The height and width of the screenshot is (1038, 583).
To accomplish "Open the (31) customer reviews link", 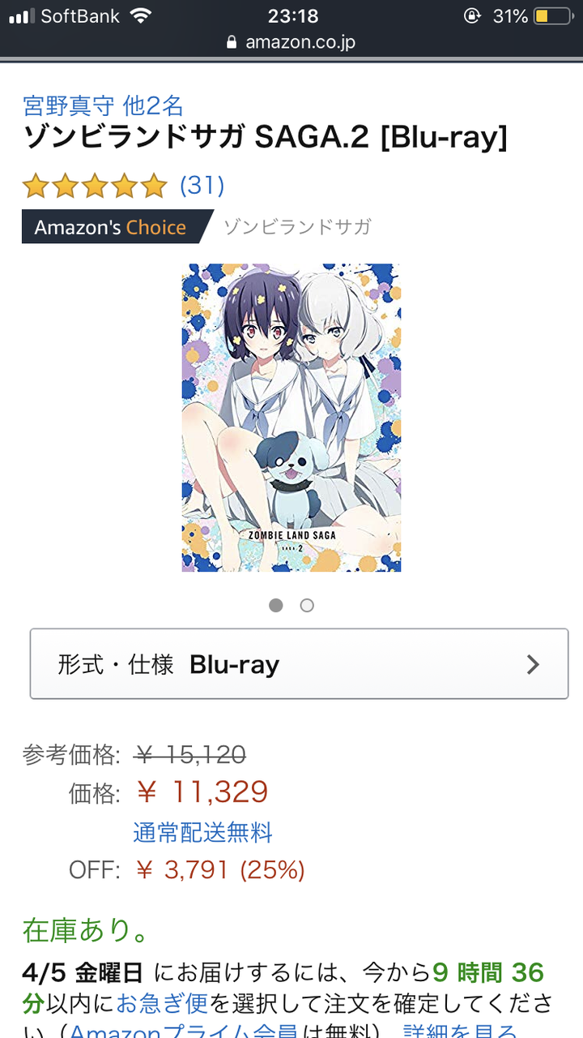I will 202,186.
